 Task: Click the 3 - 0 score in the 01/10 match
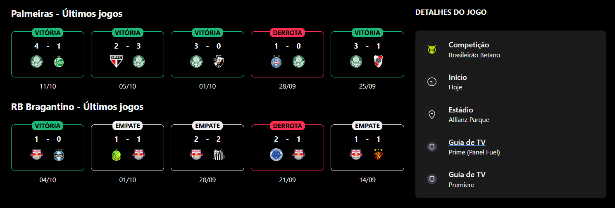[x=207, y=46]
